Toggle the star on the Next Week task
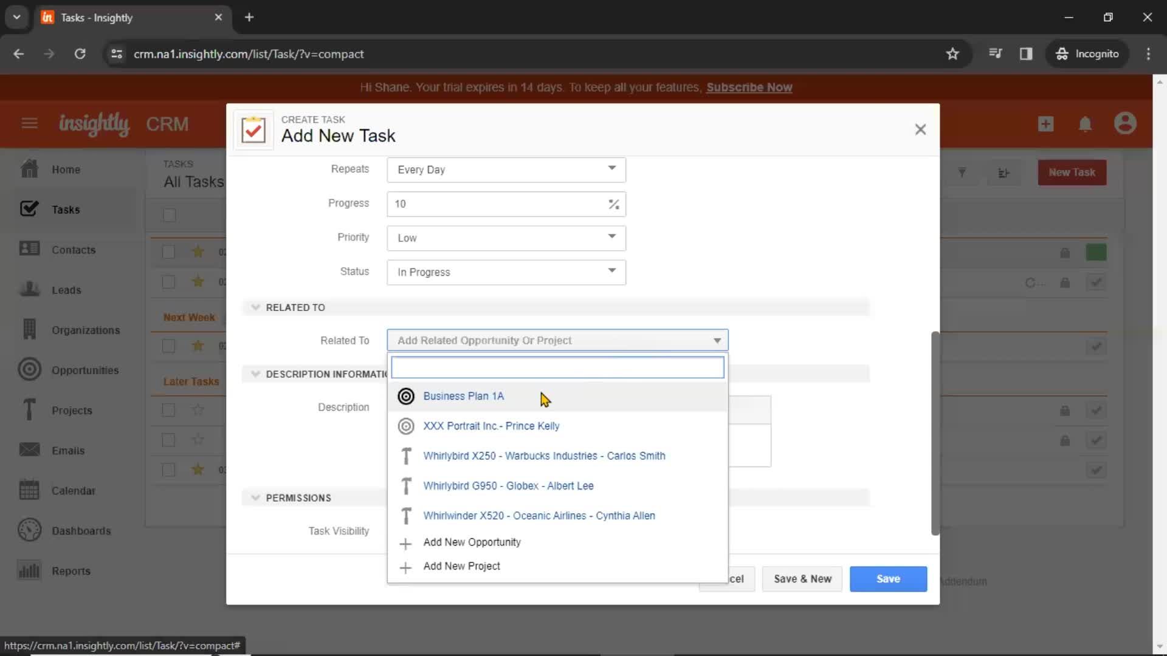 click(198, 346)
